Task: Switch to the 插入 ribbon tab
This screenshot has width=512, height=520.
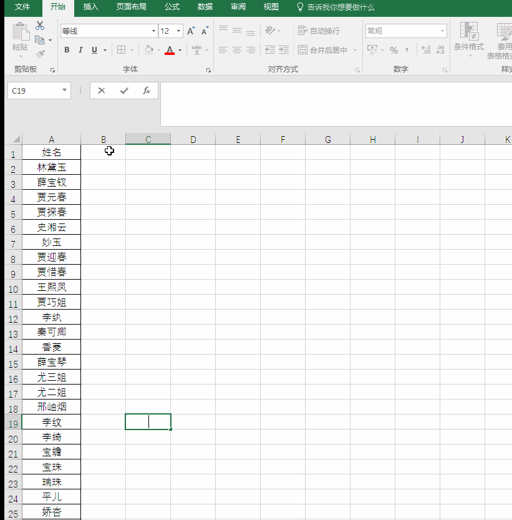Action: (x=90, y=8)
